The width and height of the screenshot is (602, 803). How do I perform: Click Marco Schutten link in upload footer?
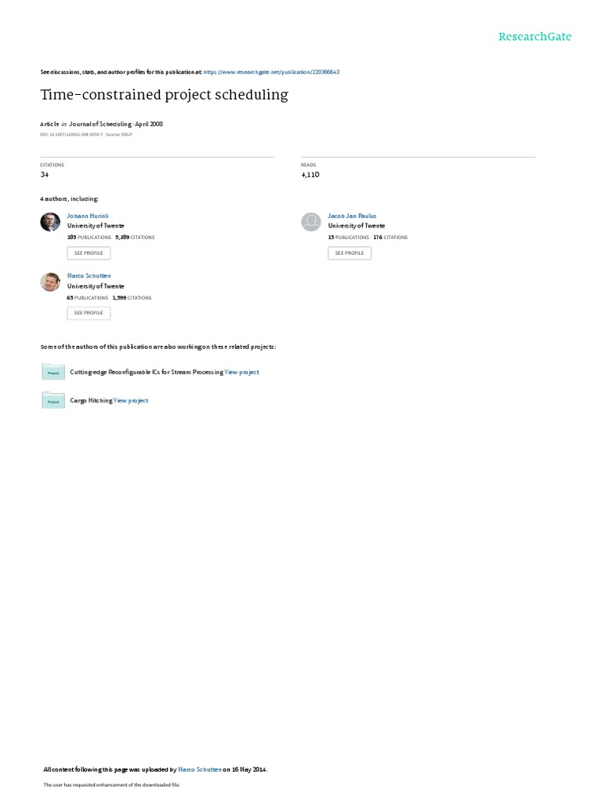(200, 769)
